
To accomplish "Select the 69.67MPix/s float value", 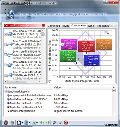I will (61, 103).
